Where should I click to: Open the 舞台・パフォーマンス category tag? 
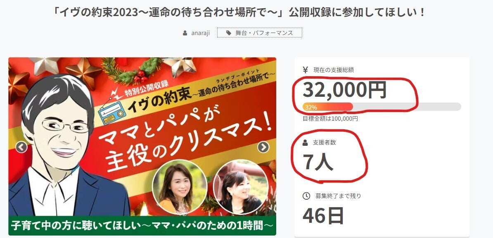(x=259, y=33)
